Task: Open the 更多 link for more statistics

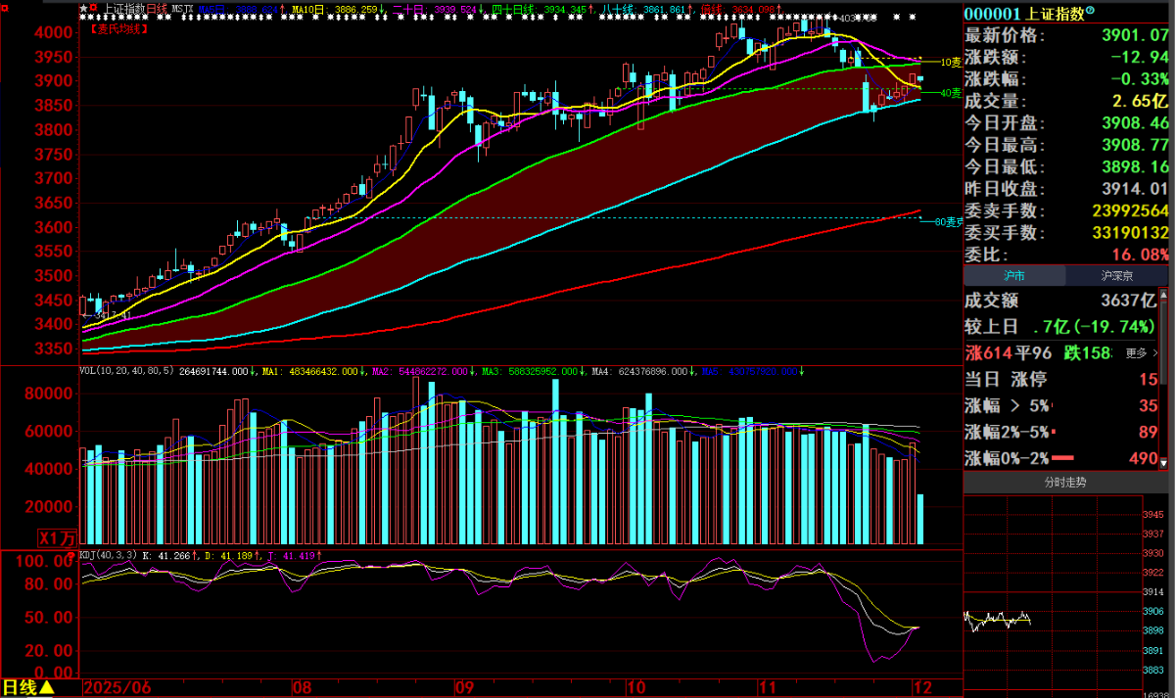Action: click(1140, 353)
